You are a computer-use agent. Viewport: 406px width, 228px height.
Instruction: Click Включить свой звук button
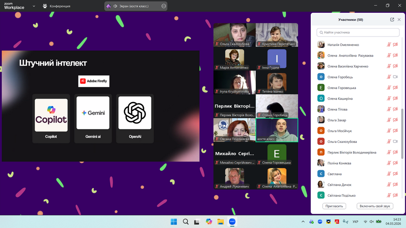point(374,206)
